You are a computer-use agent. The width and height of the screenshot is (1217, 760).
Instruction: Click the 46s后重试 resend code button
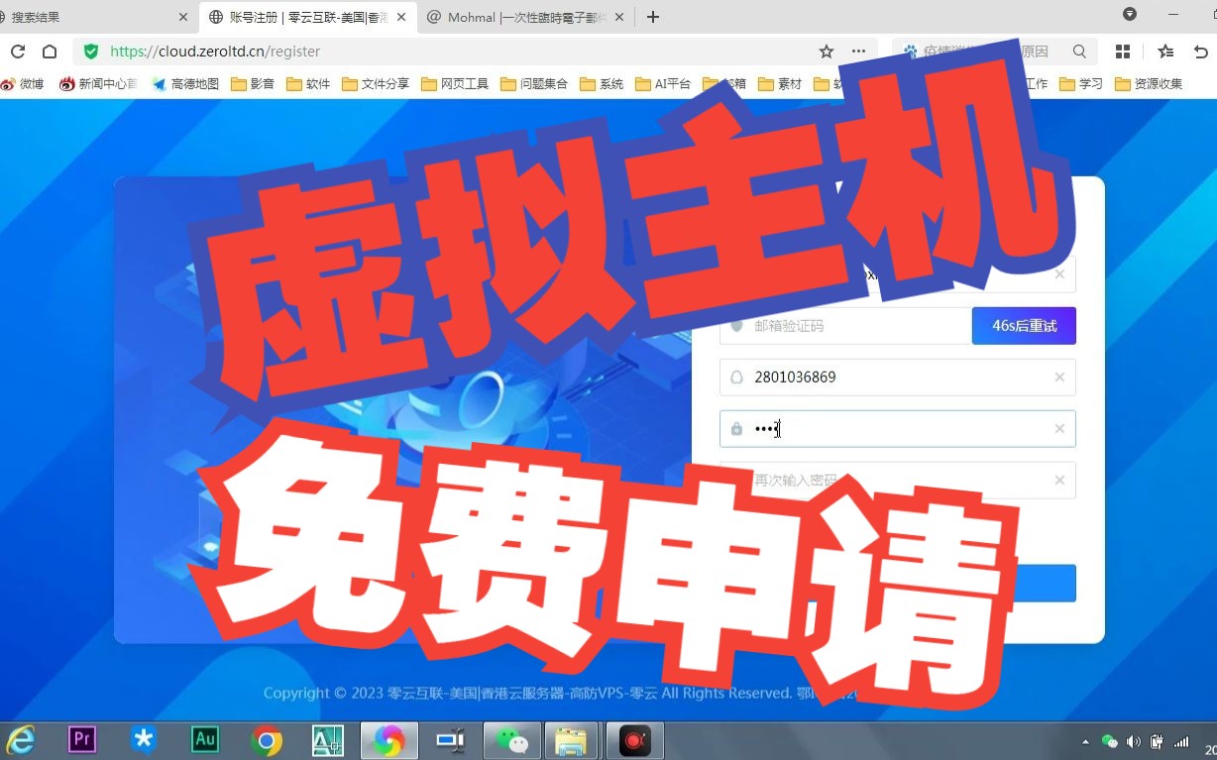coord(1024,325)
